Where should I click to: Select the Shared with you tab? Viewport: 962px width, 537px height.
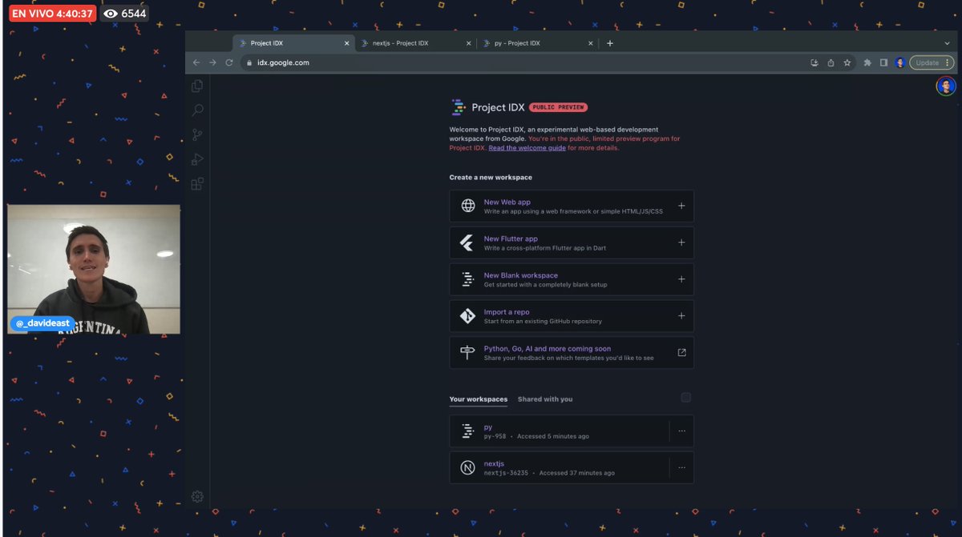click(x=545, y=399)
